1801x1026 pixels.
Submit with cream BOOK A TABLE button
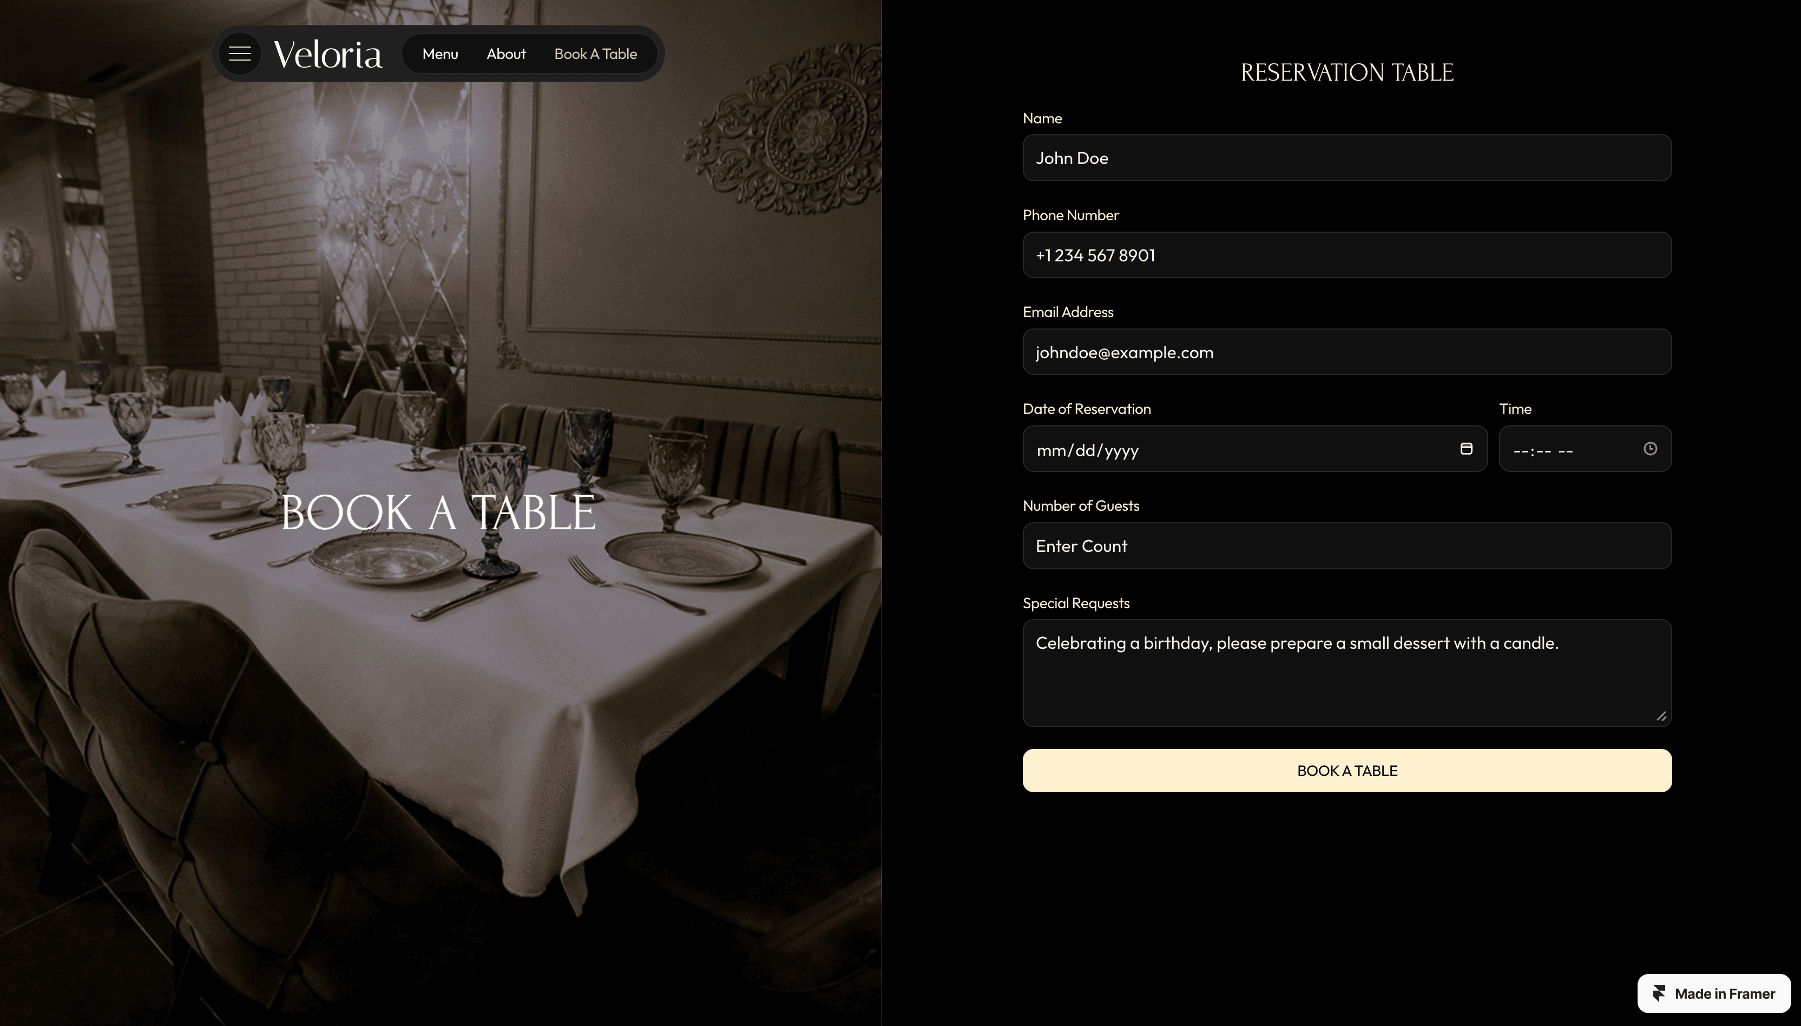1346,770
